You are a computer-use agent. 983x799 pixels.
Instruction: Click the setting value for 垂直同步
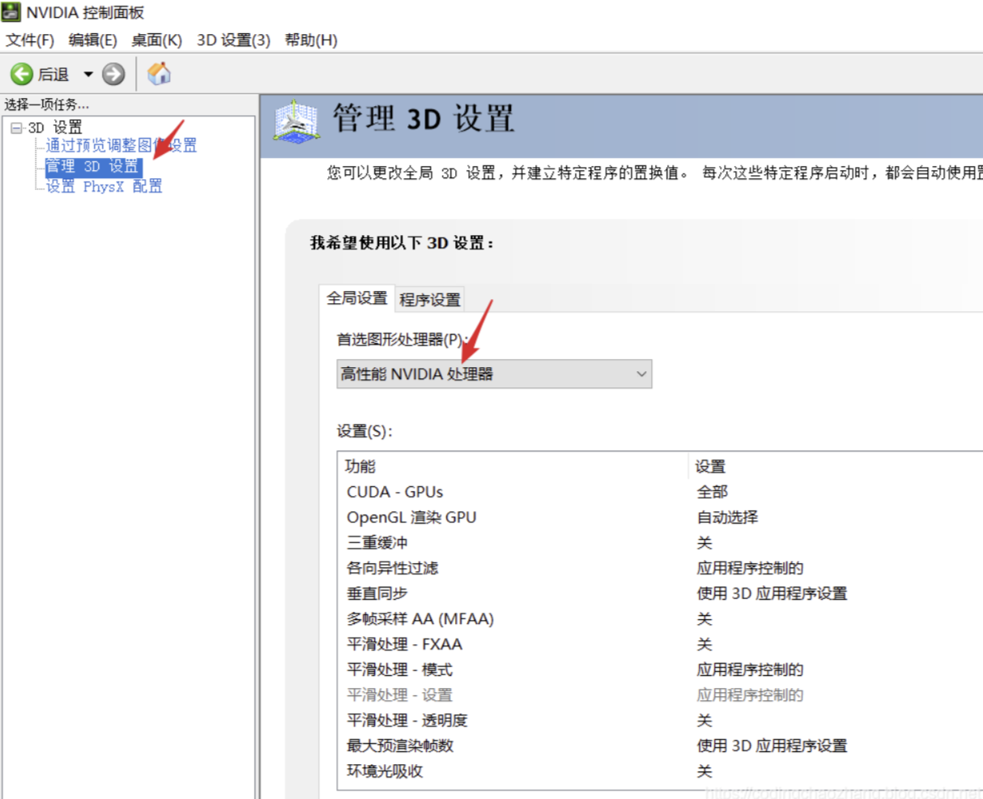[772, 593]
